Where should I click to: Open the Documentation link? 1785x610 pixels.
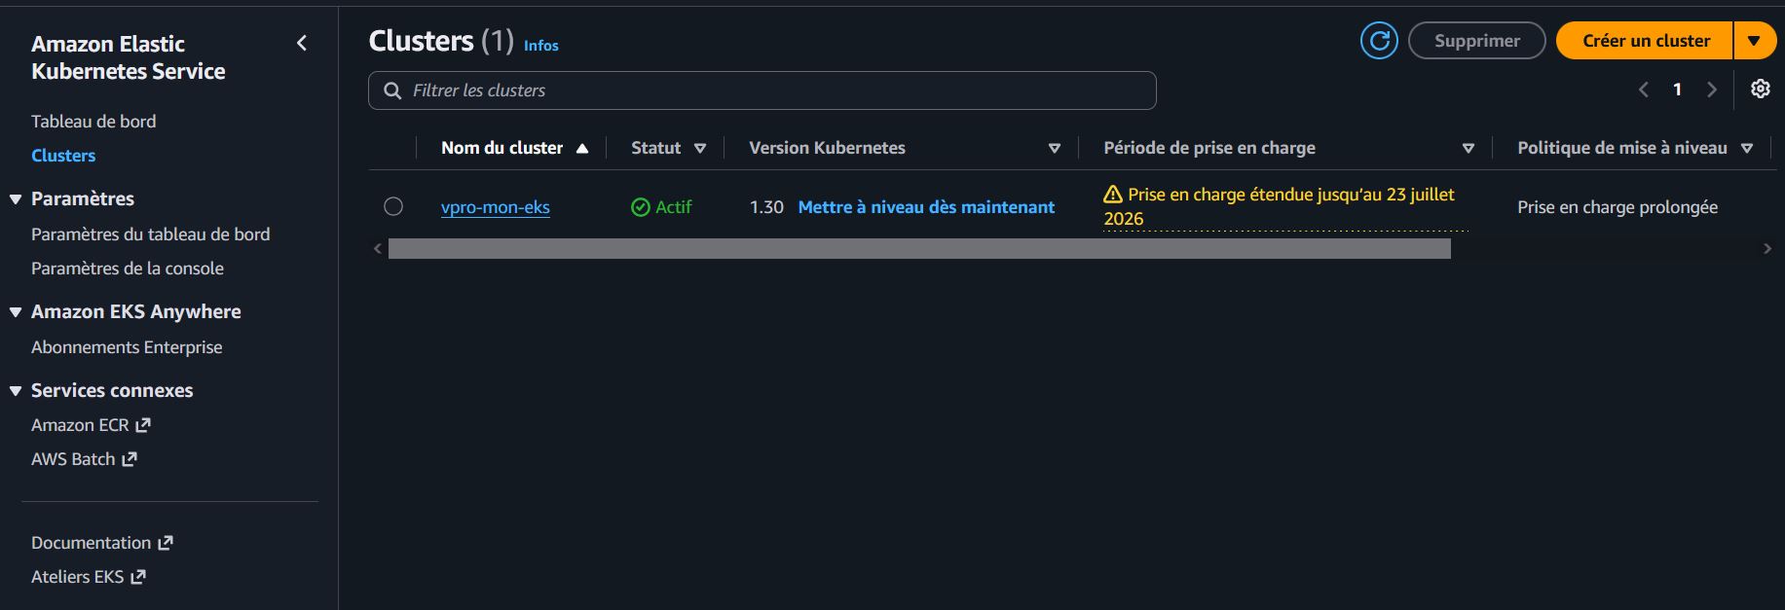(91, 543)
